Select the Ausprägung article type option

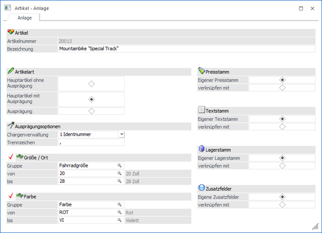(91, 111)
